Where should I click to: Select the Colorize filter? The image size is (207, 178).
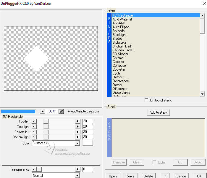point(156,62)
